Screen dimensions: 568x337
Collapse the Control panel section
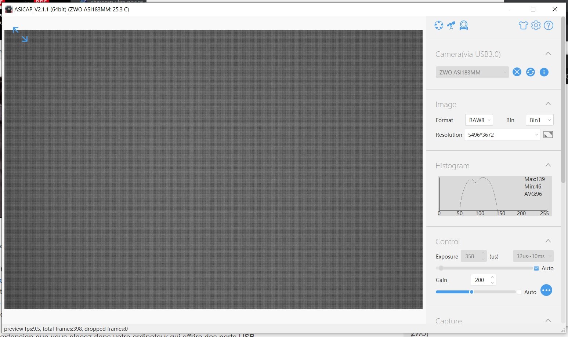548,241
